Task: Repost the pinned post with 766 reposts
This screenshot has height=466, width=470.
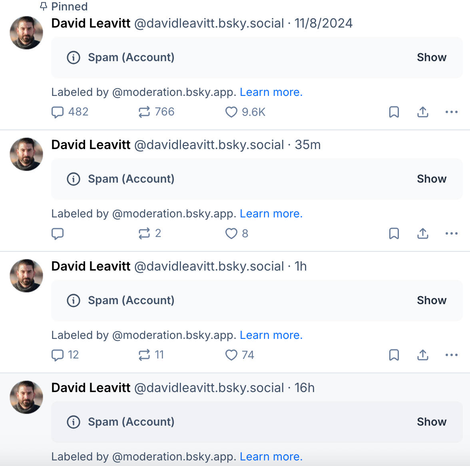Action: pyautogui.click(x=144, y=112)
